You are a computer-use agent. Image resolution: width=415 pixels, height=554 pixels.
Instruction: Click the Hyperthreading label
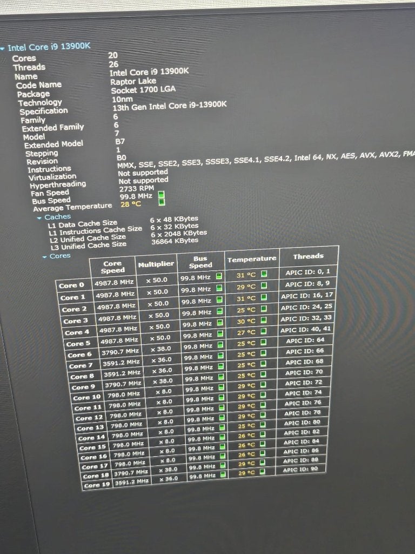pos(58,185)
